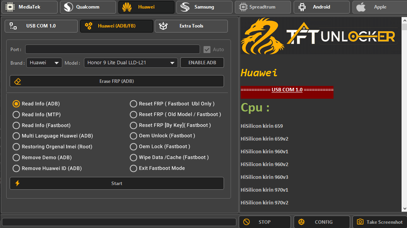This screenshot has width=407, height=228.
Task: Open the Samsung tab
Action: pos(205,7)
